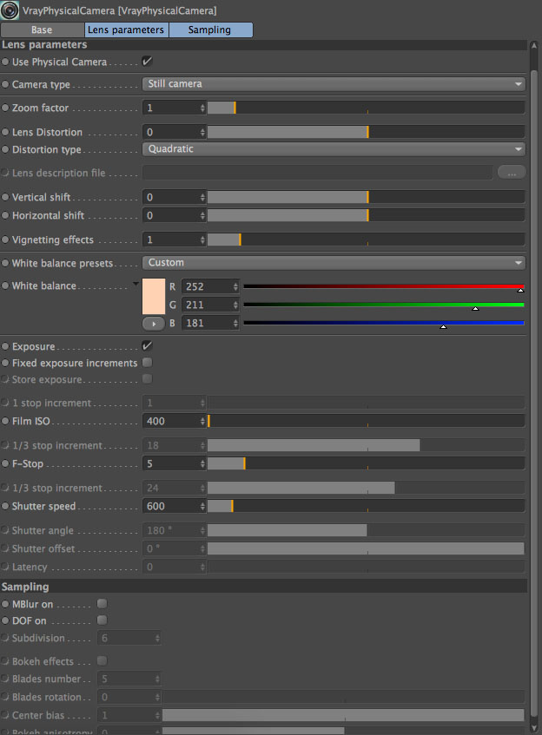The image size is (542, 735).
Task: Click the animation dot beside DOF on
Action: click(5, 621)
